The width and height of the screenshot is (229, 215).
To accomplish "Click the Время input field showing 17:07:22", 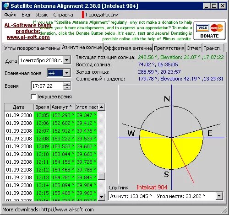I will [48, 86].
